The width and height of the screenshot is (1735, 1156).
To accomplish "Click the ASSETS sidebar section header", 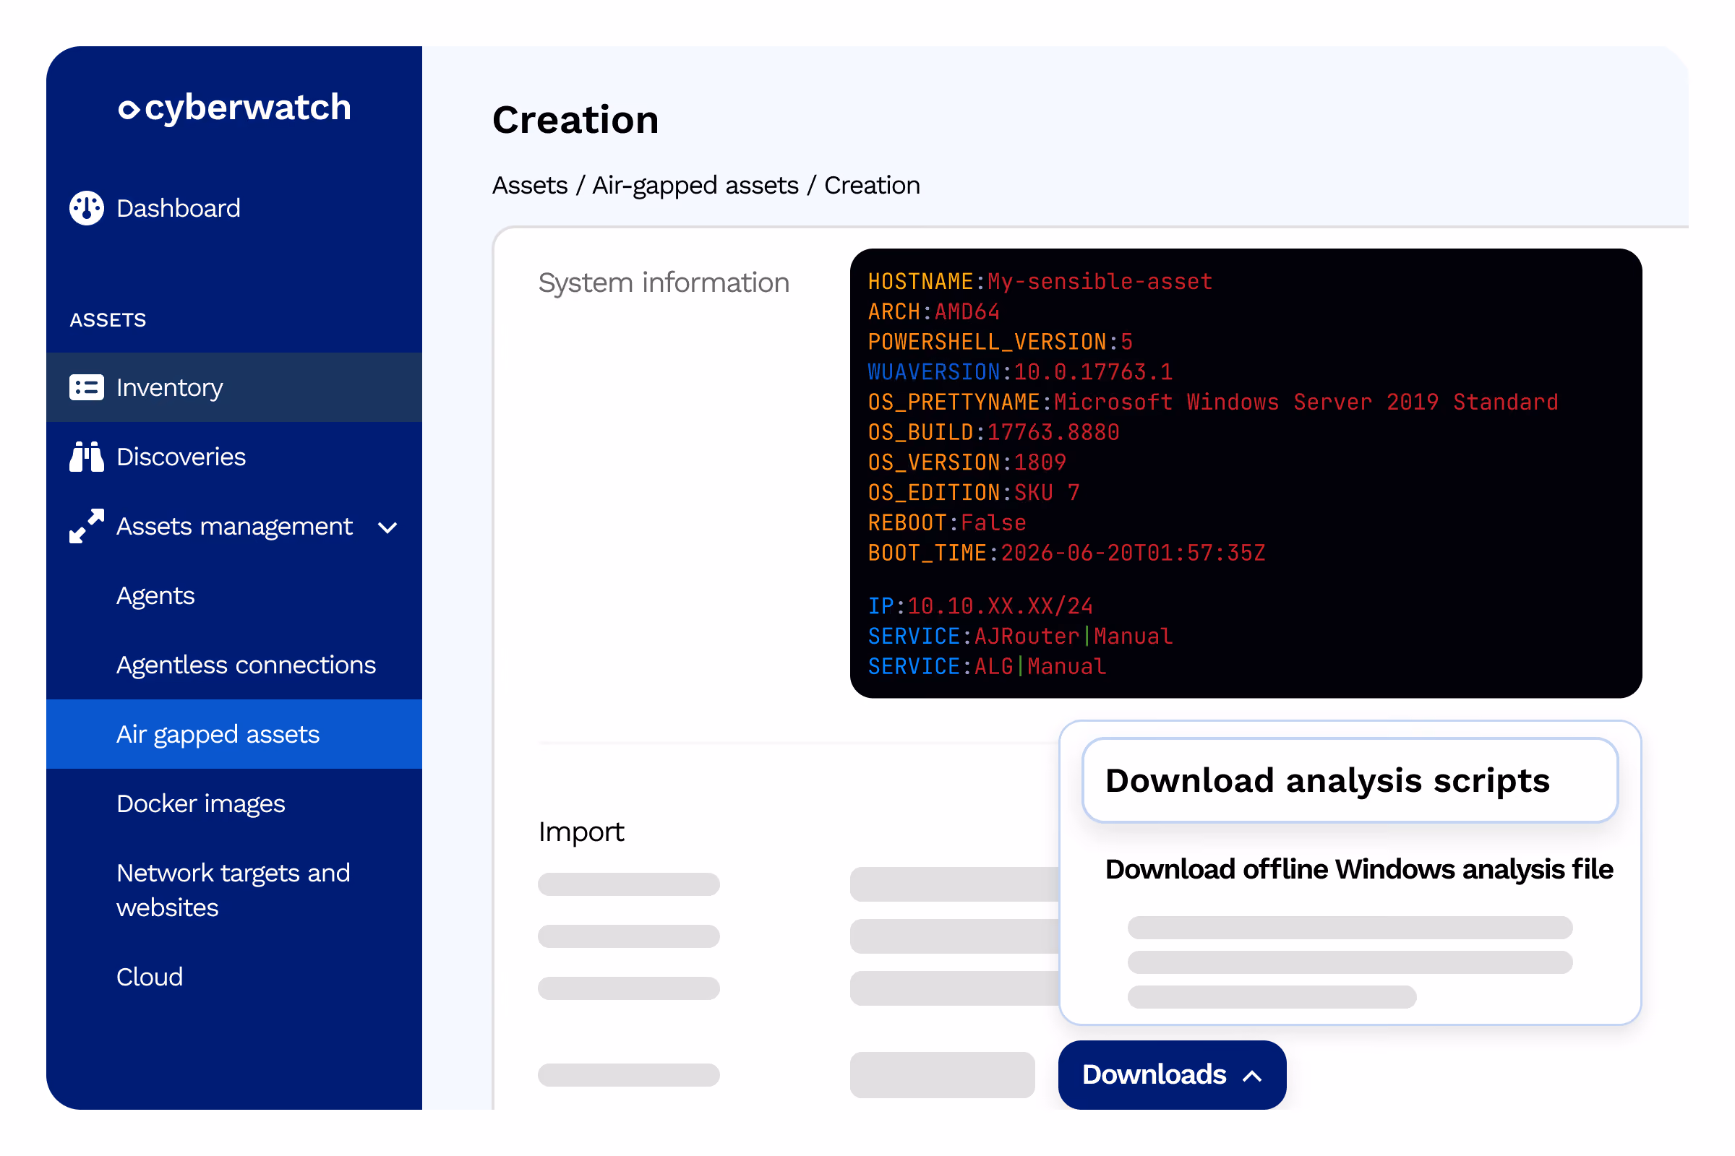I will (108, 320).
